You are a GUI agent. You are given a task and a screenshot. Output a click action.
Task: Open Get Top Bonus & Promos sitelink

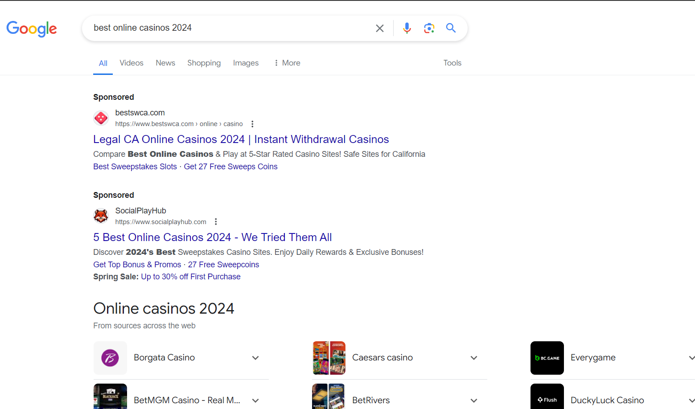tap(137, 264)
